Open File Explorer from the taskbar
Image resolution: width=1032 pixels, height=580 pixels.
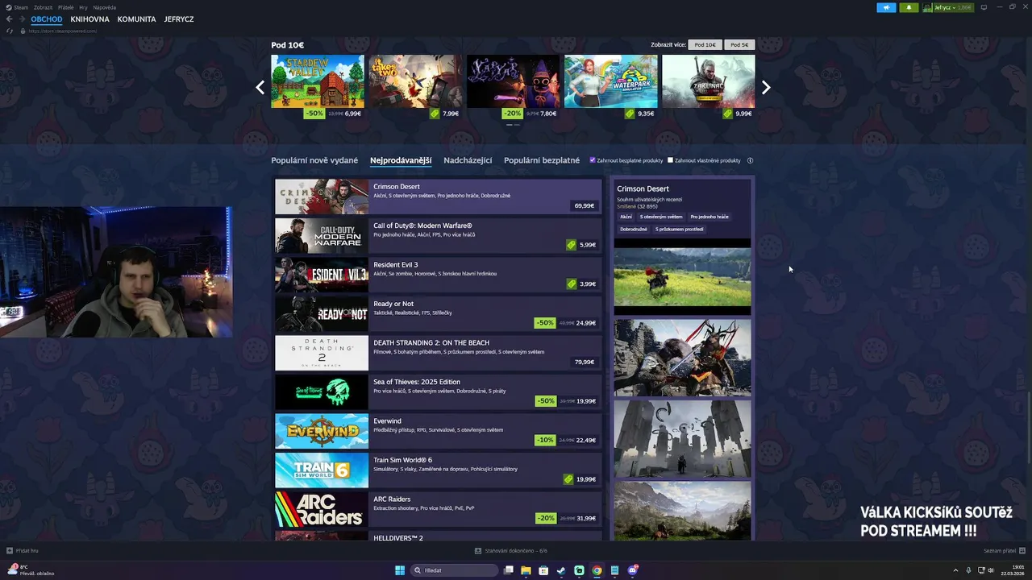pos(526,570)
